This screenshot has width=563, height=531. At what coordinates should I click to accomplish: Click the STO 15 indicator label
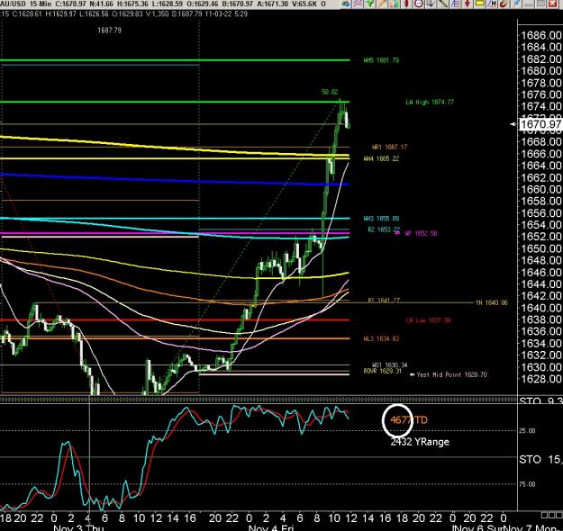540,459
